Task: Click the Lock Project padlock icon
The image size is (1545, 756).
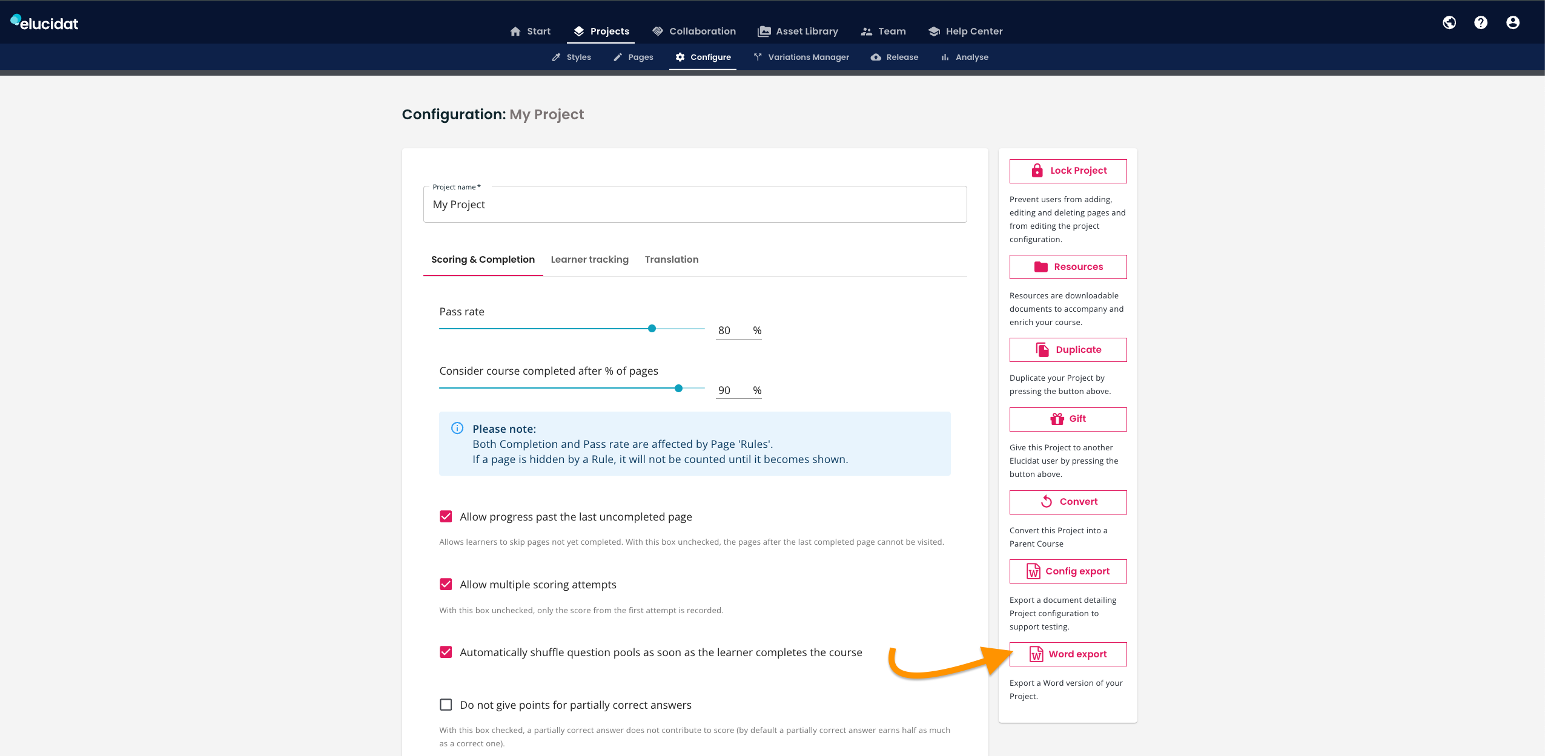Action: pyautogui.click(x=1037, y=171)
